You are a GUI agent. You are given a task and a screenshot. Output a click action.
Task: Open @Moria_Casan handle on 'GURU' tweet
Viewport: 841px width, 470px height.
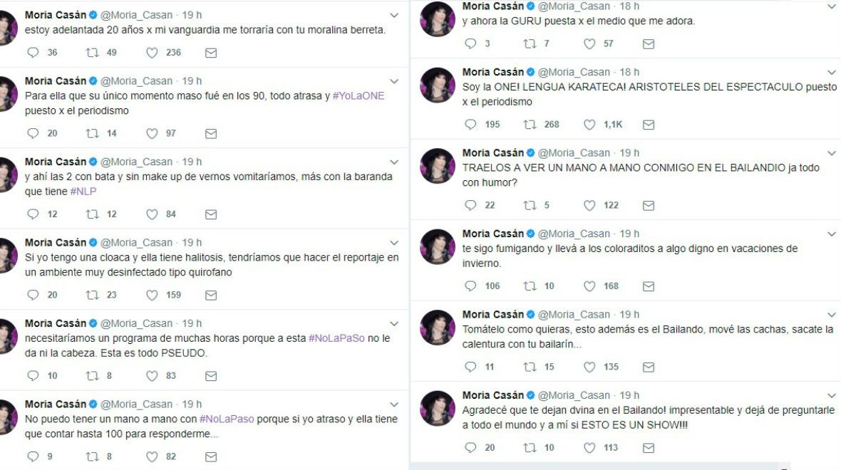[x=574, y=6]
